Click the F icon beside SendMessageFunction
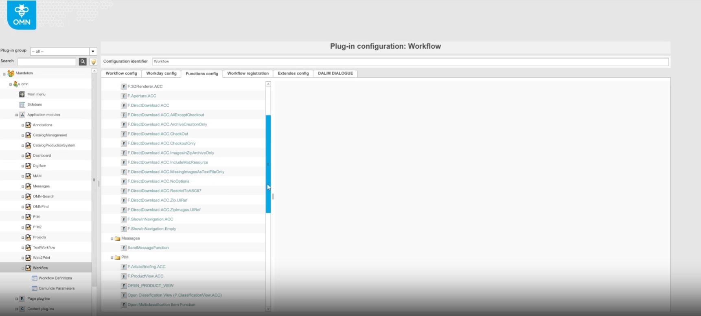Viewport: 701px width, 316px height. [124, 248]
